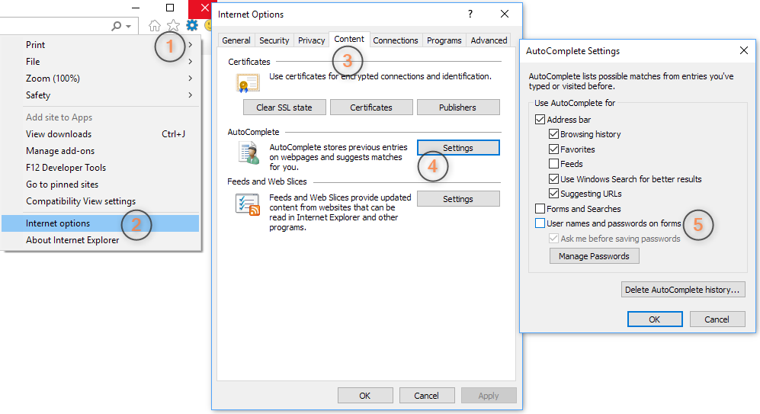Open the gear Tools icon in browser toolbar
The height and width of the screenshot is (414, 760).
(x=192, y=25)
